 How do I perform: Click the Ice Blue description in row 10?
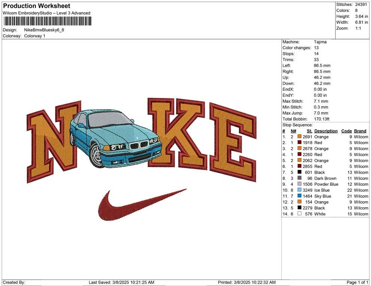tap(322, 190)
